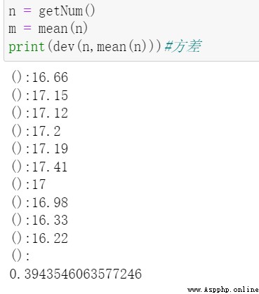Click the output value 16.98

click(x=50, y=202)
